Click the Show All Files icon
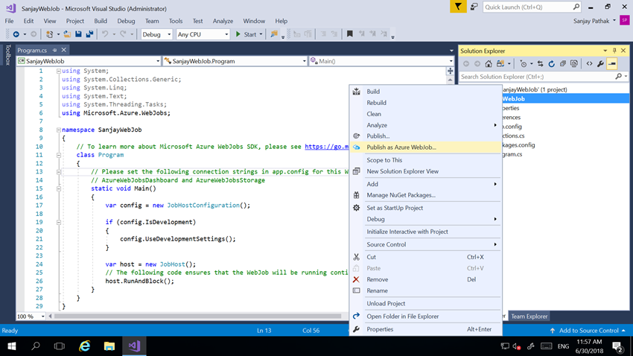The height and width of the screenshot is (356, 633). point(574,64)
